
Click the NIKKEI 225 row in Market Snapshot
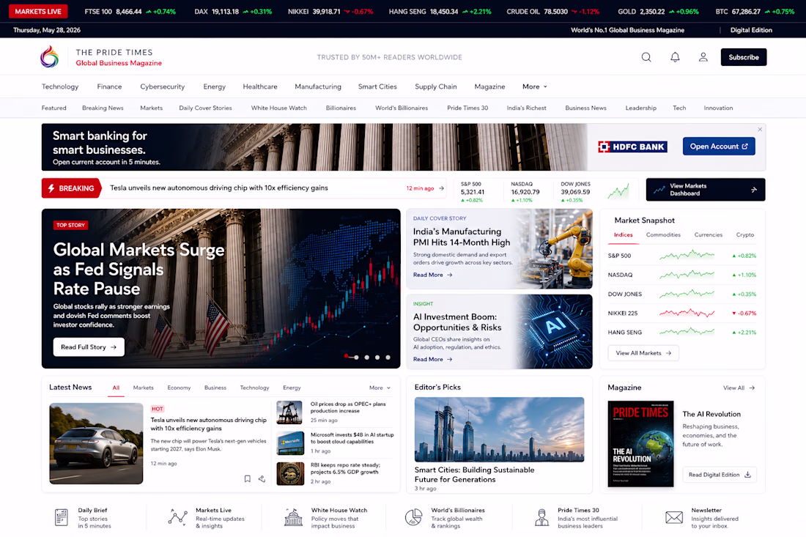pos(682,313)
